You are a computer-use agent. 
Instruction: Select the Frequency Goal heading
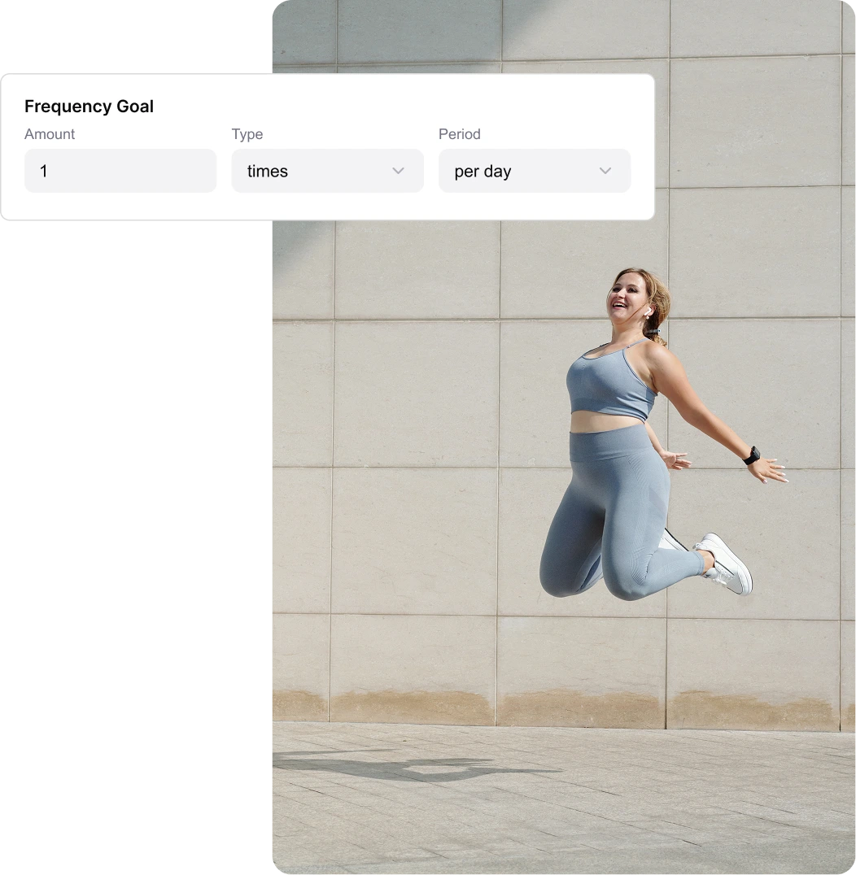coord(89,106)
